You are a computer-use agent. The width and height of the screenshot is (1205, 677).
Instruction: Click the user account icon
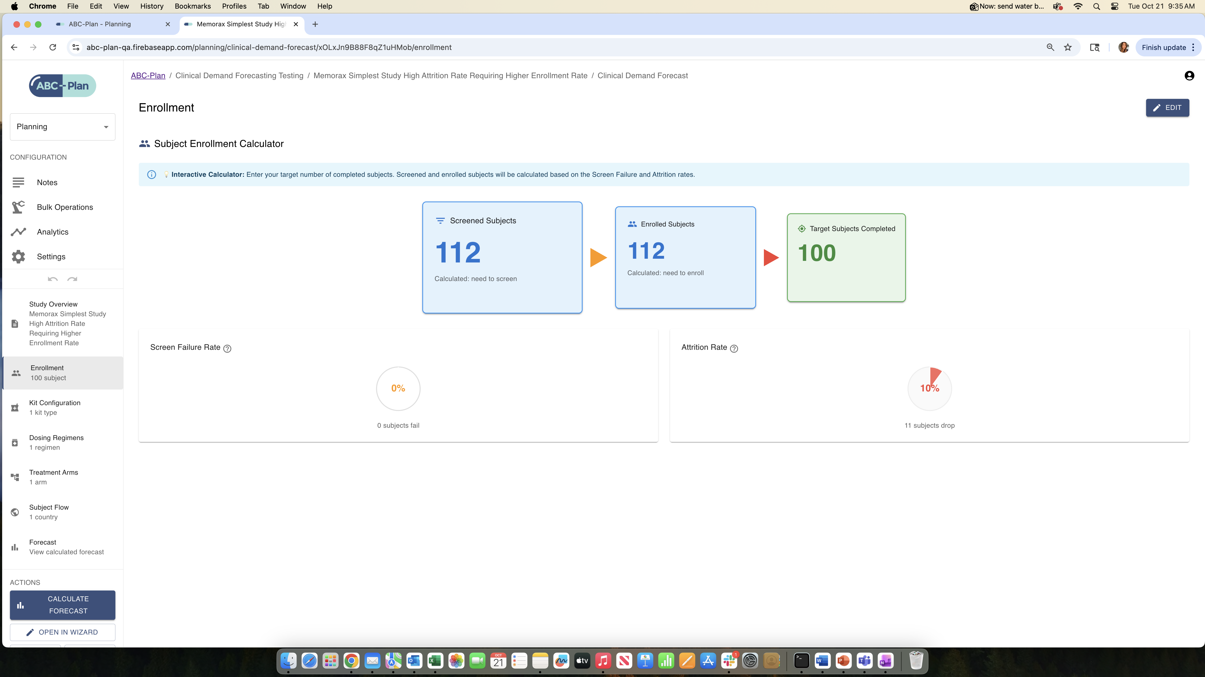pos(1189,76)
